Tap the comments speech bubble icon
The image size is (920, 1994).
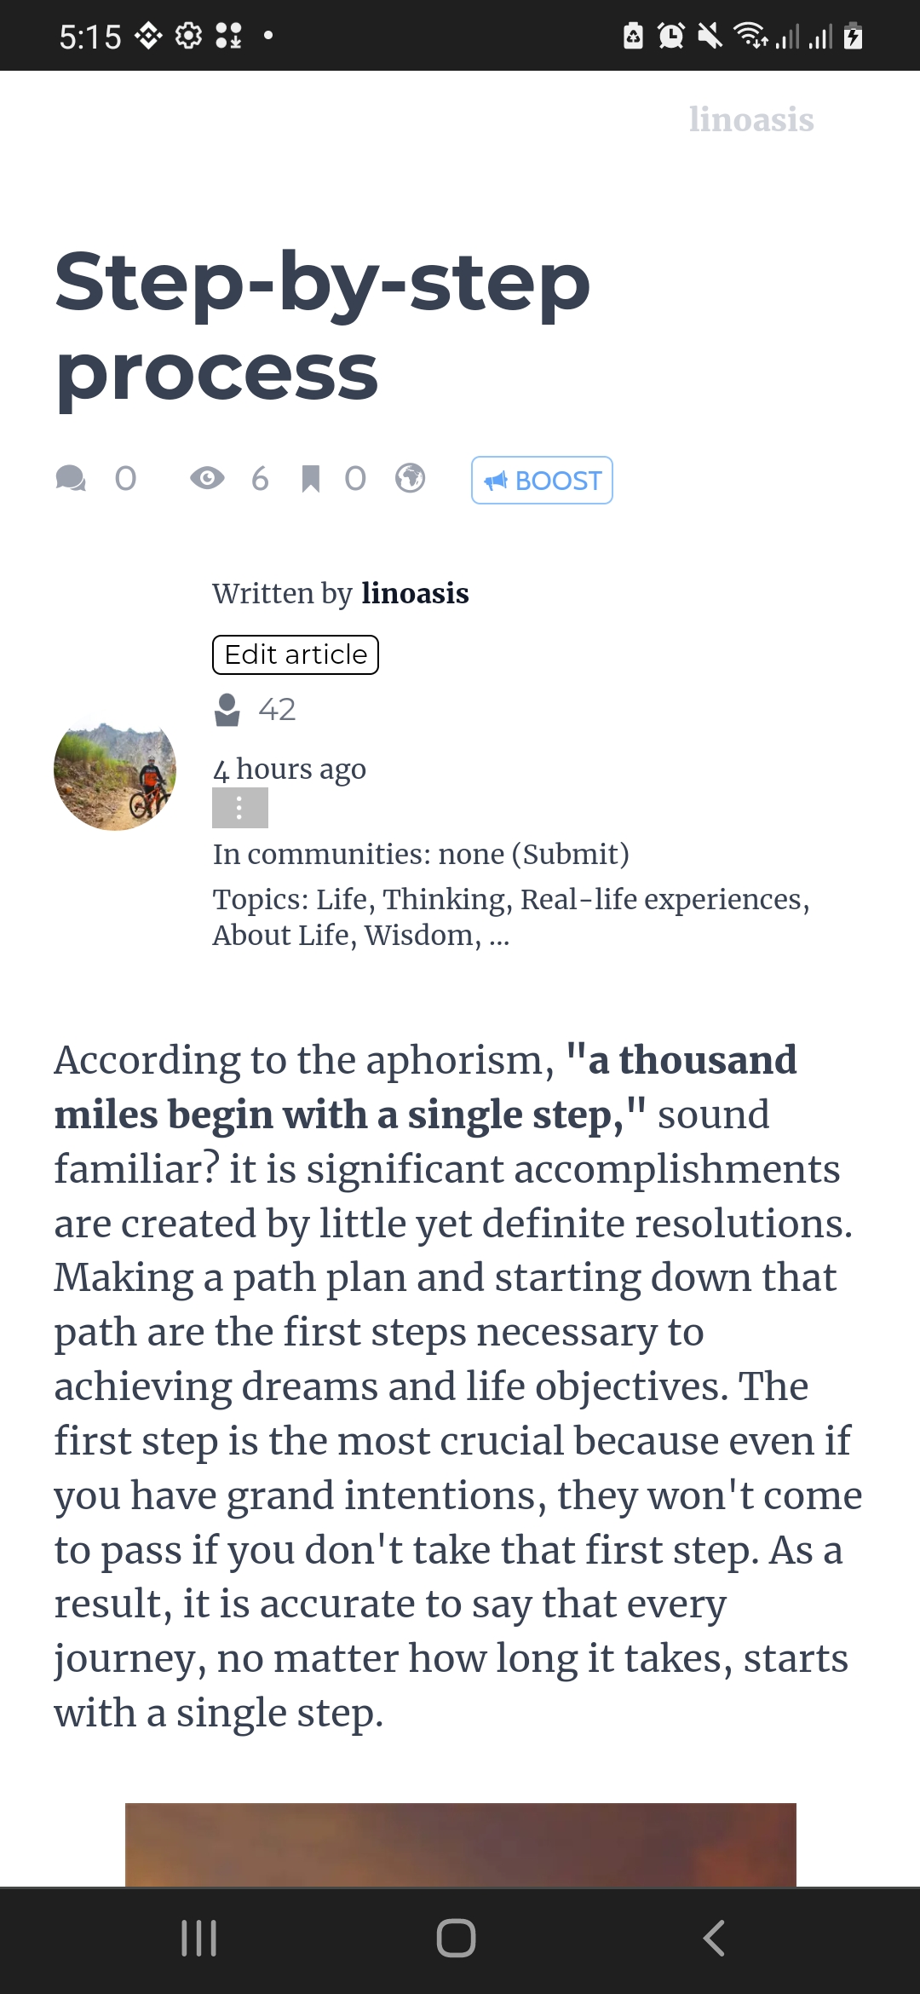coord(71,479)
